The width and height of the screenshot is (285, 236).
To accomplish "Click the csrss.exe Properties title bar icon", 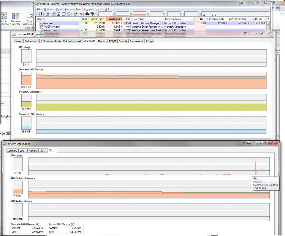I will [14, 34].
